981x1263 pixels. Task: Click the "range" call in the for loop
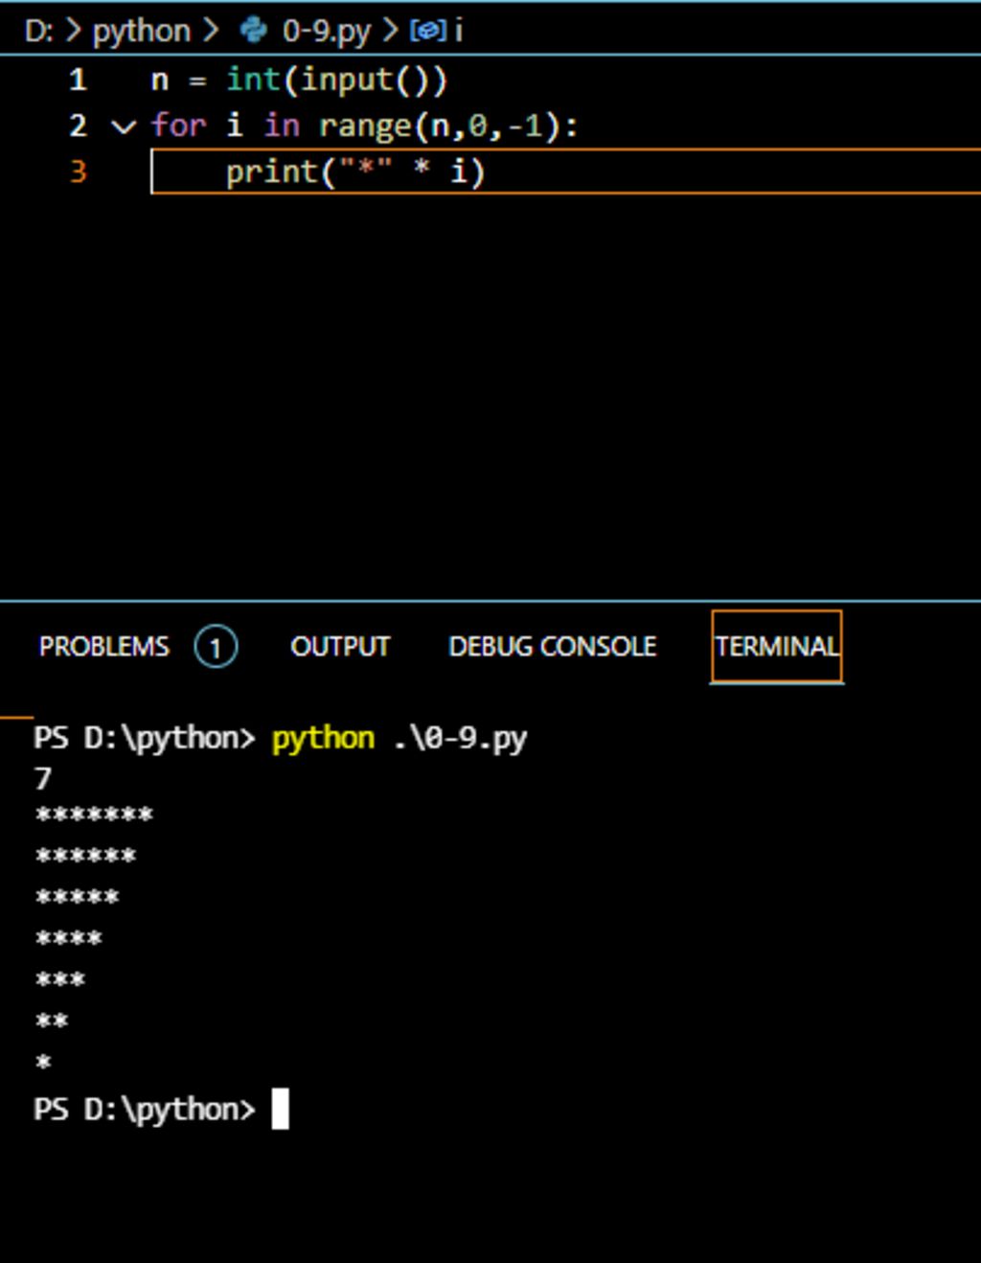pyautogui.click(x=365, y=126)
